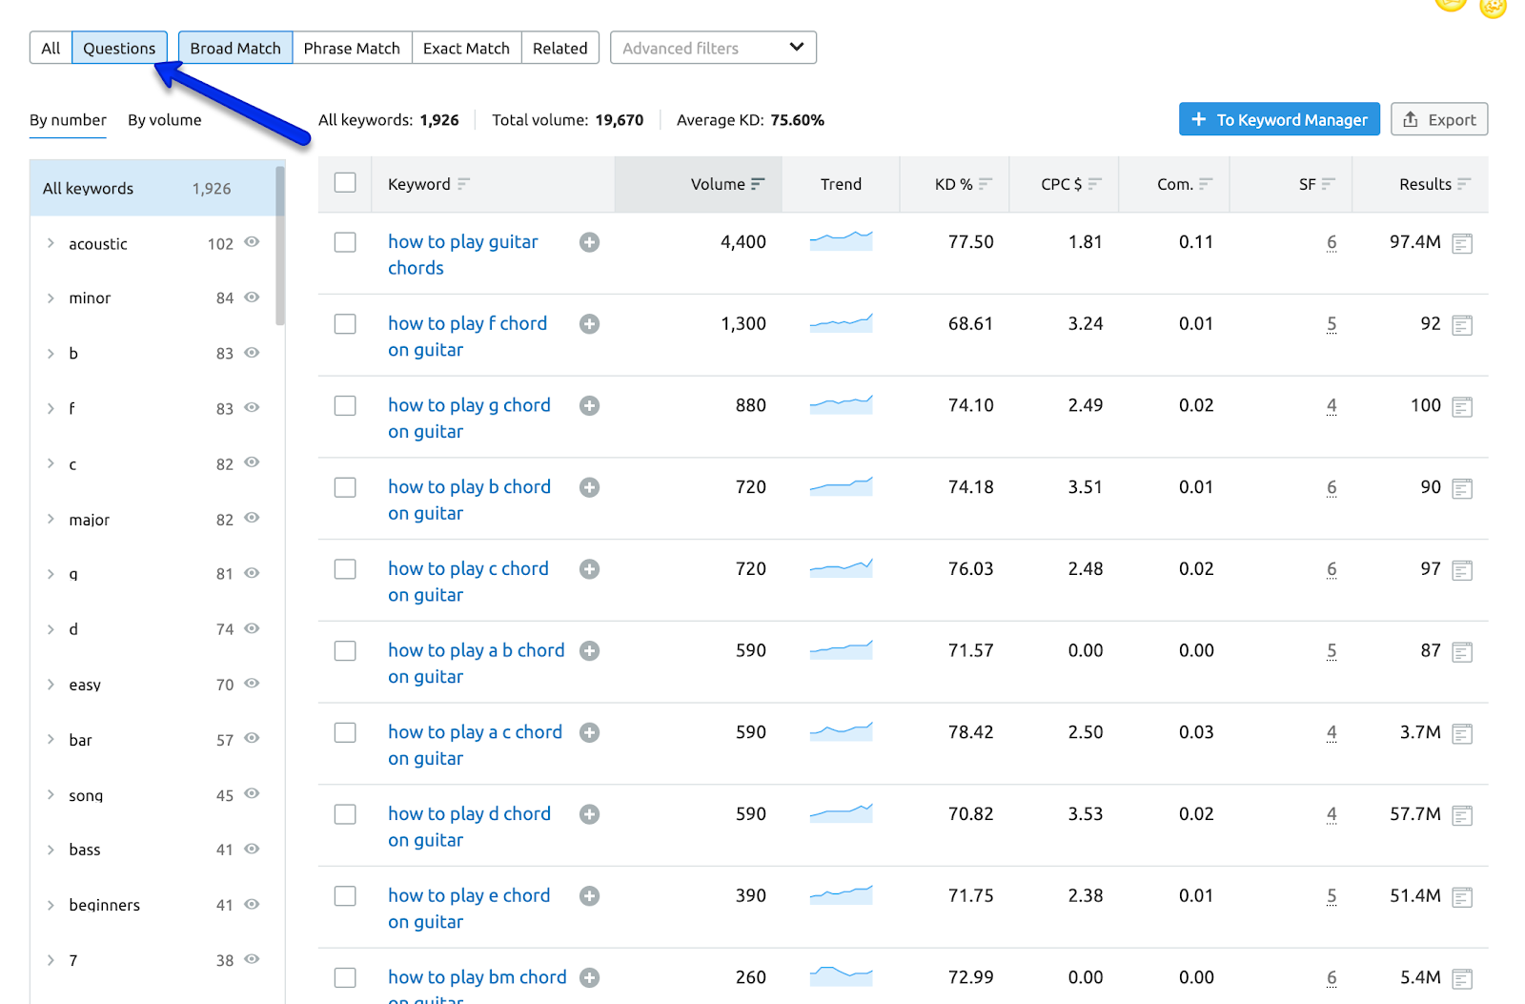Expand easy keyword group
This screenshot has height=1004, width=1525.
[x=51, y=685]
